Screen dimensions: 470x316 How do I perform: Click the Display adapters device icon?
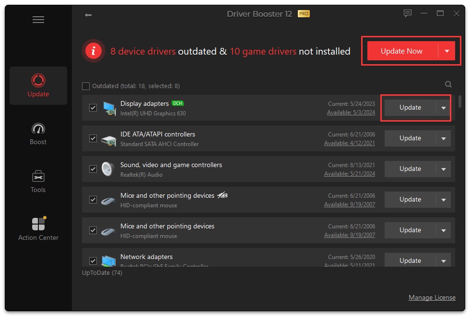tap(109, 108)
